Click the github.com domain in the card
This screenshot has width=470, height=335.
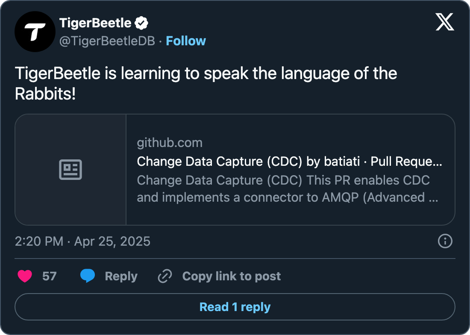170,143
